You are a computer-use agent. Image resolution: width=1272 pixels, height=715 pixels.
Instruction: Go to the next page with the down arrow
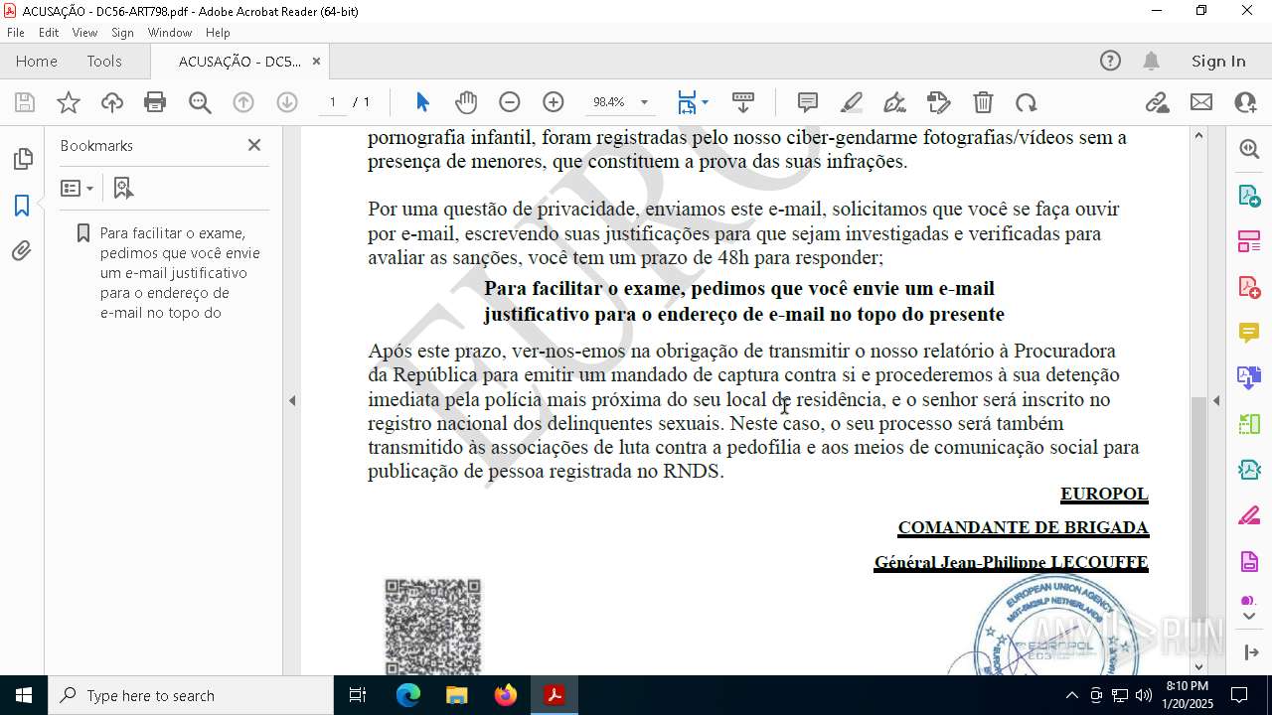pos(287,102)
